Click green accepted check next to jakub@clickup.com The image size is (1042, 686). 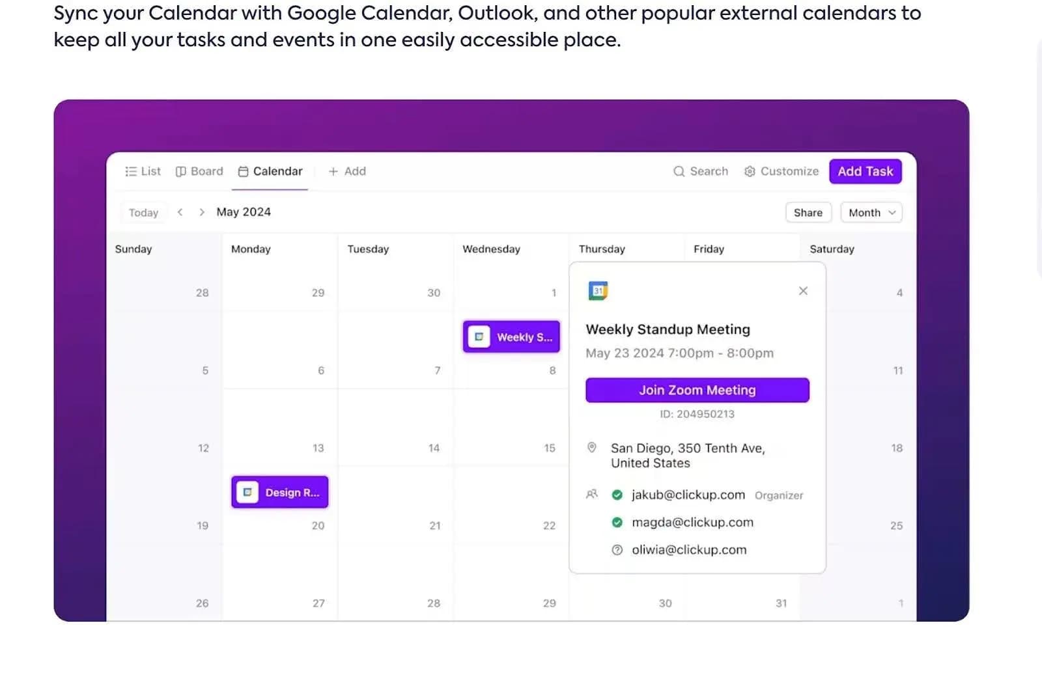(x=617, y=495)
